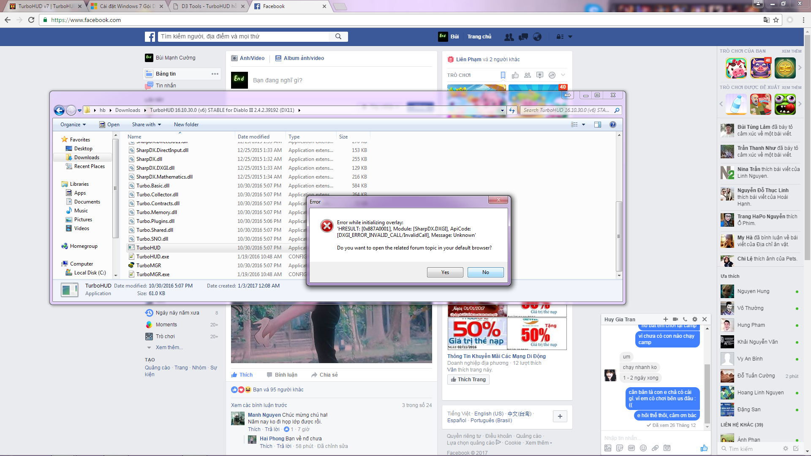Viewport: 811px width, 456px height.
Task: Open Facebook notifications globe icon
Action: (537, 37)
